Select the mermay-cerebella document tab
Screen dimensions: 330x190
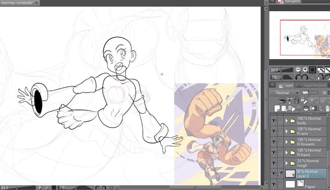(x=19, y=3)
